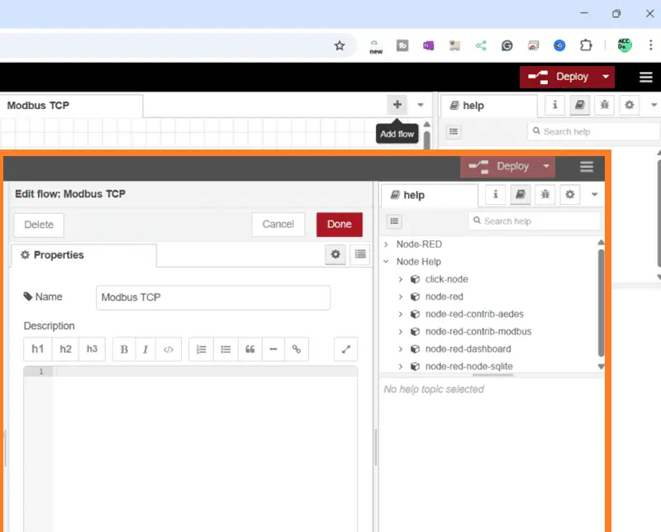
Task: Click the red Done button
Action: point(340,224)
